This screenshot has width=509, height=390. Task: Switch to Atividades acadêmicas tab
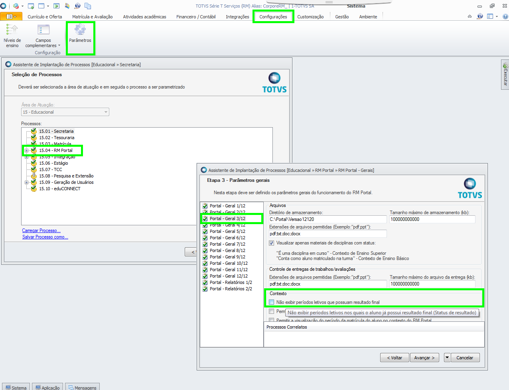[144, 17]
